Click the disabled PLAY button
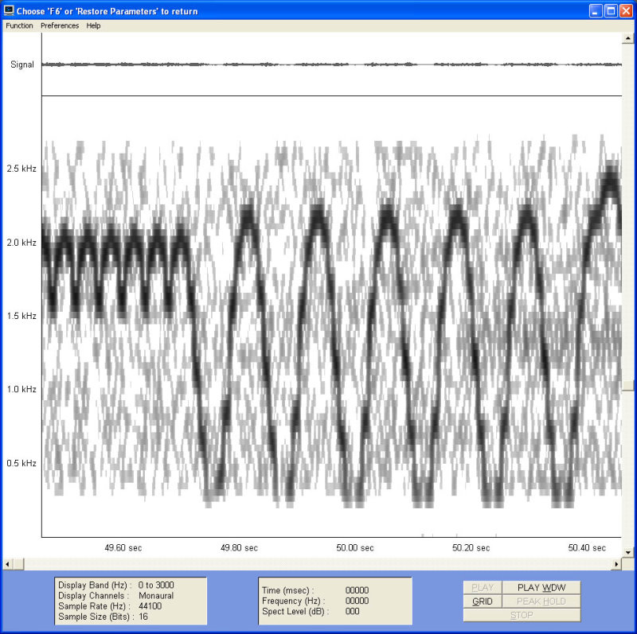Image resolution: width=637 pixels, height=634 pixels. 483,587
